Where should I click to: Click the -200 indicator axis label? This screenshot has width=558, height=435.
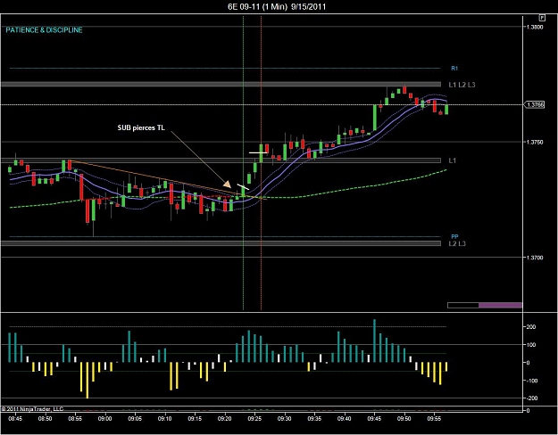[530, 398]
